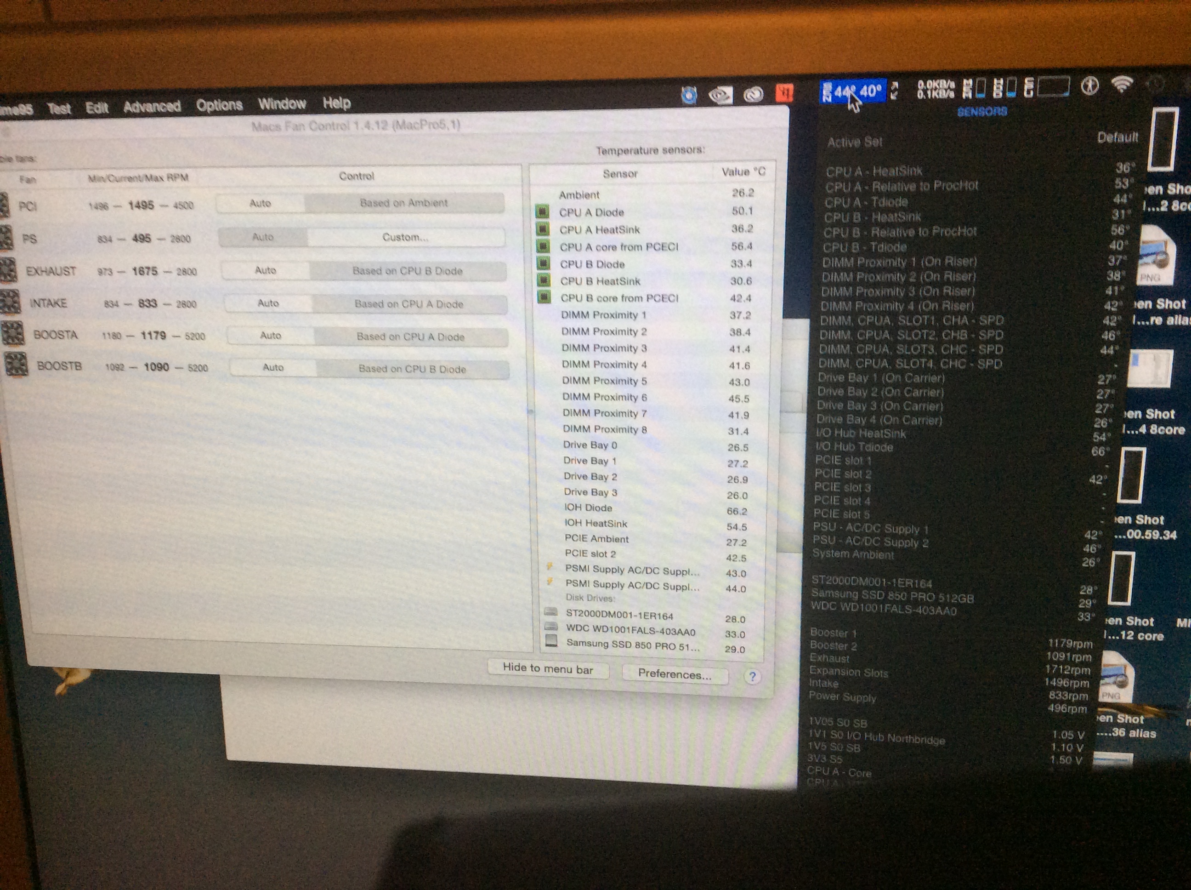Switch PS fan to Auto mode
This screenshot has height=890, width=1191.
(x=263, y=237)
